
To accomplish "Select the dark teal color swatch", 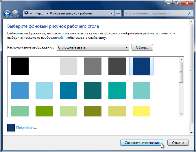I will [93, 90].
